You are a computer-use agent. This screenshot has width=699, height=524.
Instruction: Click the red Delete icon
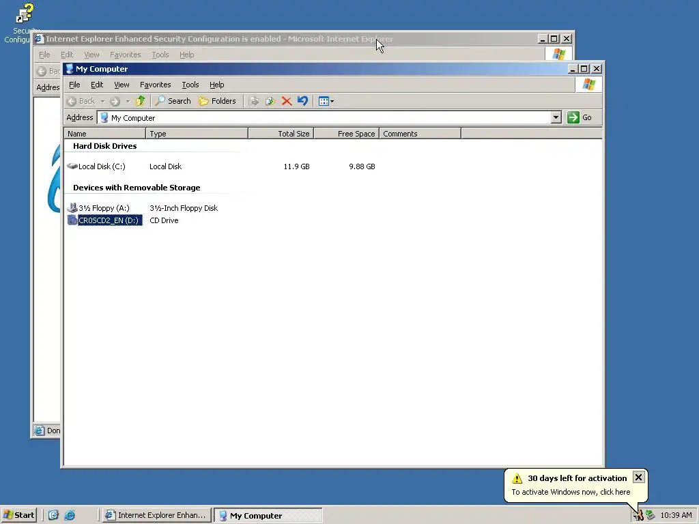287,101
